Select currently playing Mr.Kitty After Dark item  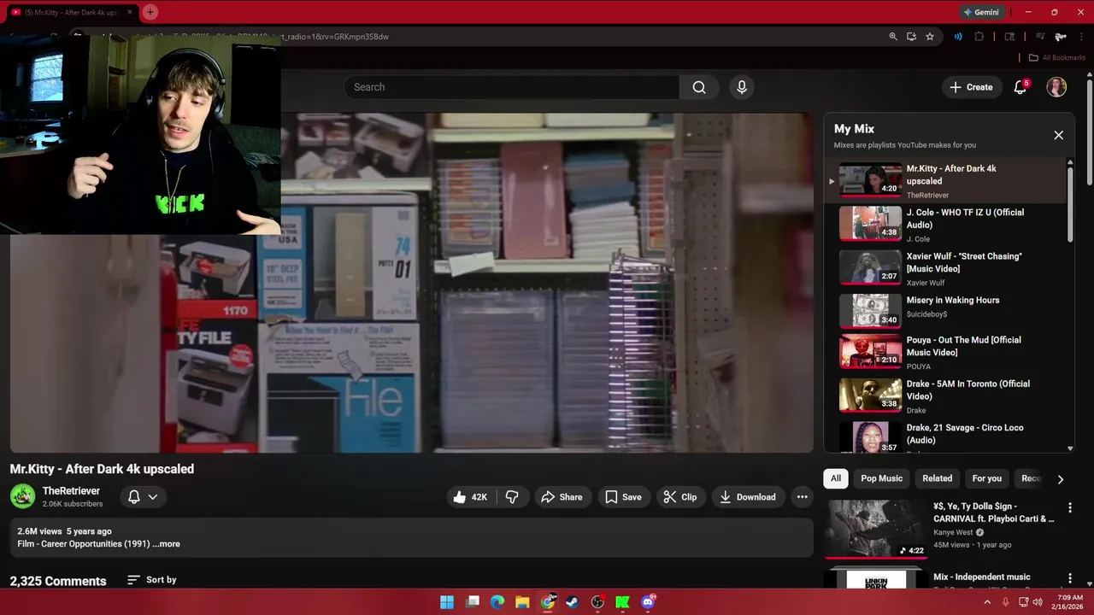pos(944,181)
